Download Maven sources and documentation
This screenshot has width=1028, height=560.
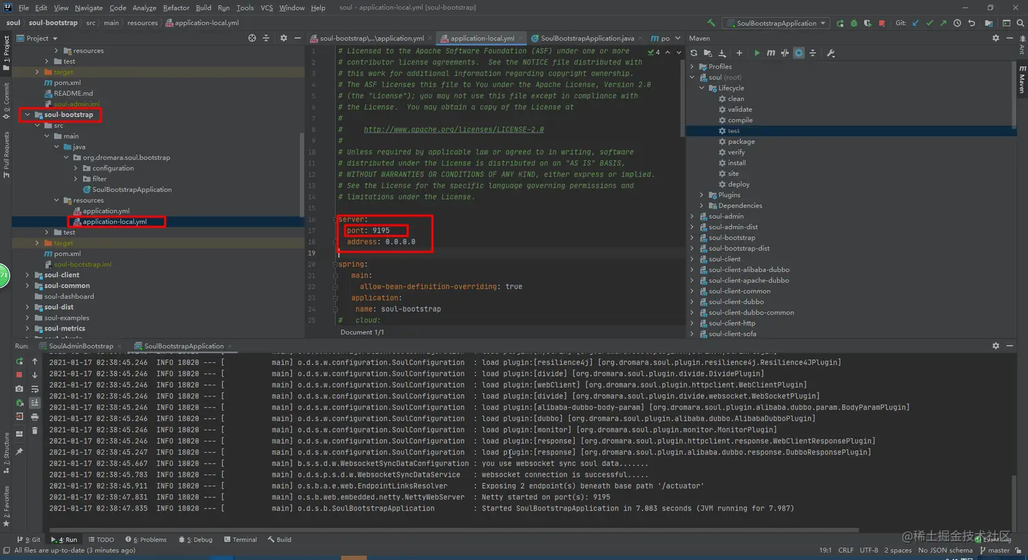click(x=722, y=53)
